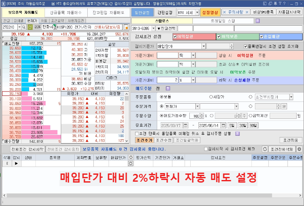Switch to 보유종목 자동매도 tab
The width and height of the screenshot is (304, 206).
click(23, 13)
